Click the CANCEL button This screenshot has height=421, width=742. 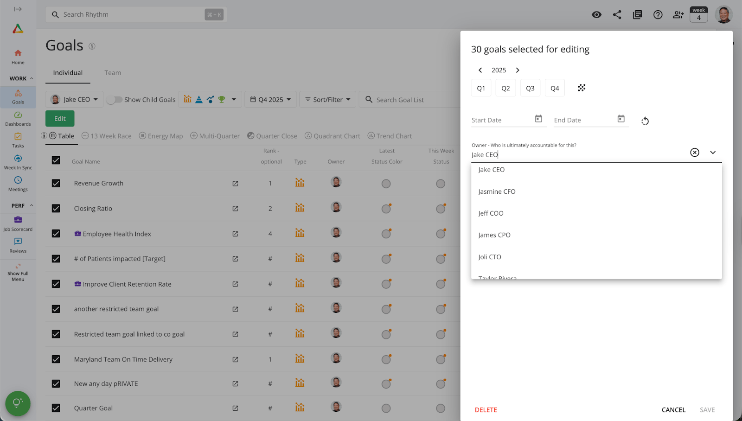tap(673, 410)
